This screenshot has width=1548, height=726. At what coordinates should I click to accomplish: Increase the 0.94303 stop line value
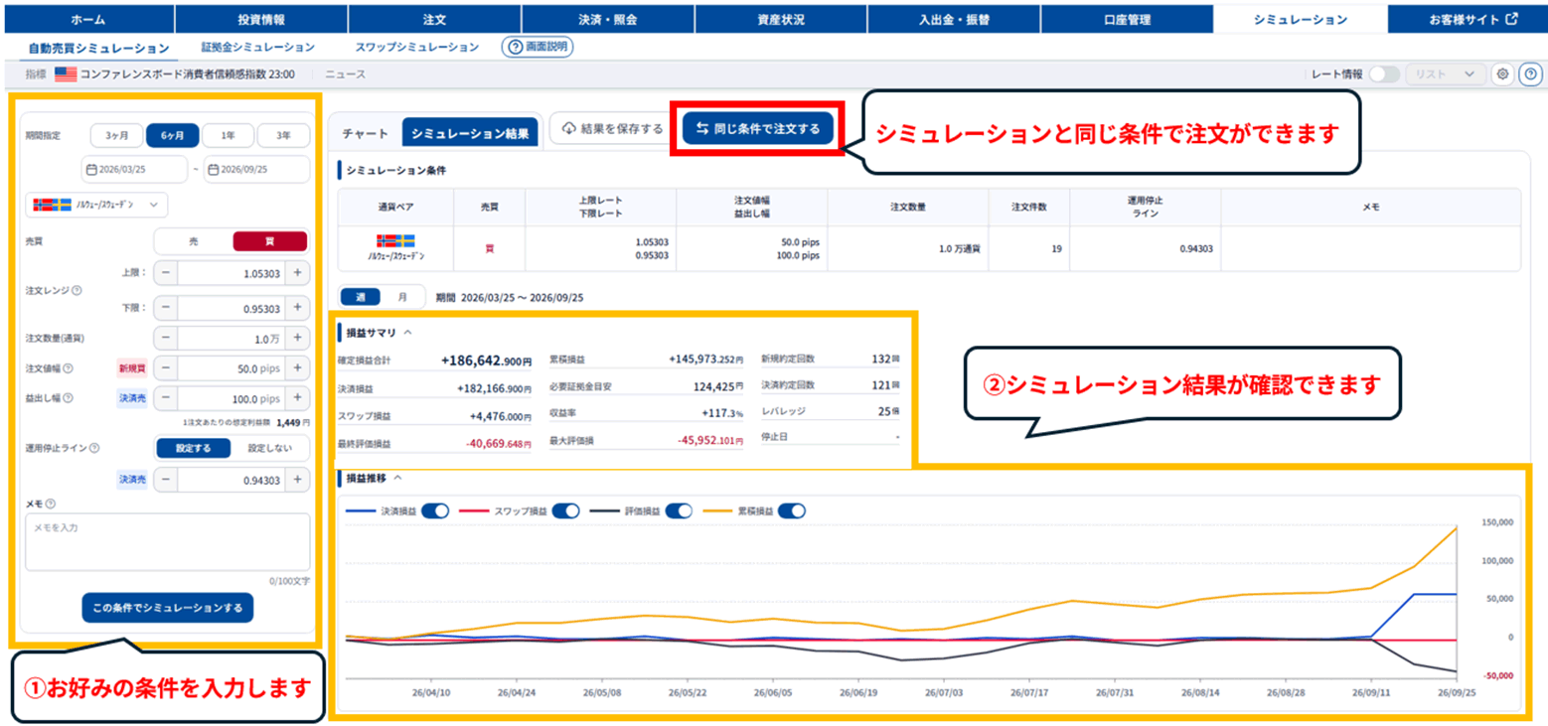[x=297, y=480]
